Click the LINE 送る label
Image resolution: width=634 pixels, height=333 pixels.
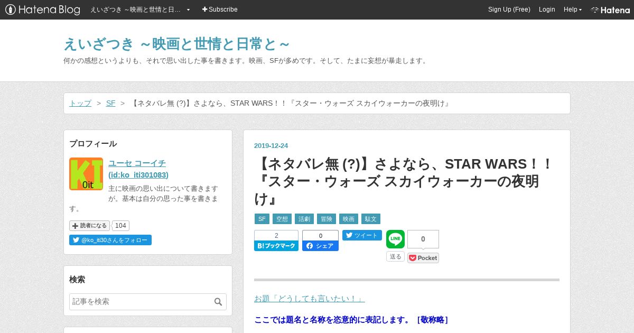[x=395, y=256]
